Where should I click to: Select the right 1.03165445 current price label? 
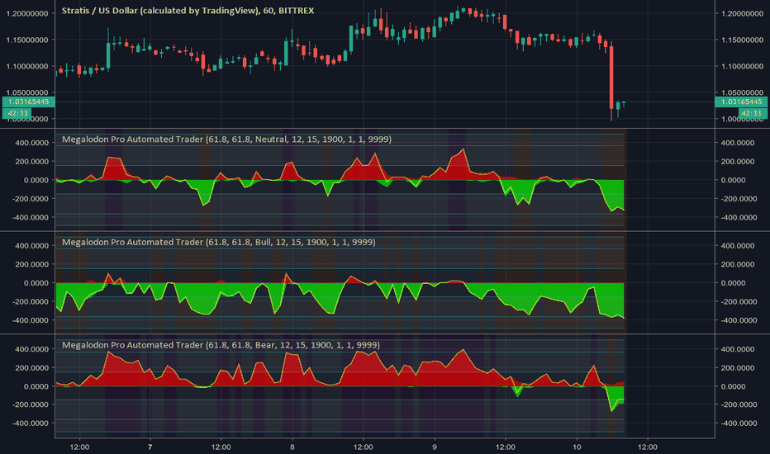click(742, 102)
